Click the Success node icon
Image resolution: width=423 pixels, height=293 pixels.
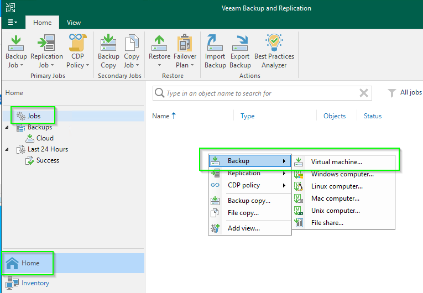[30, 160]
